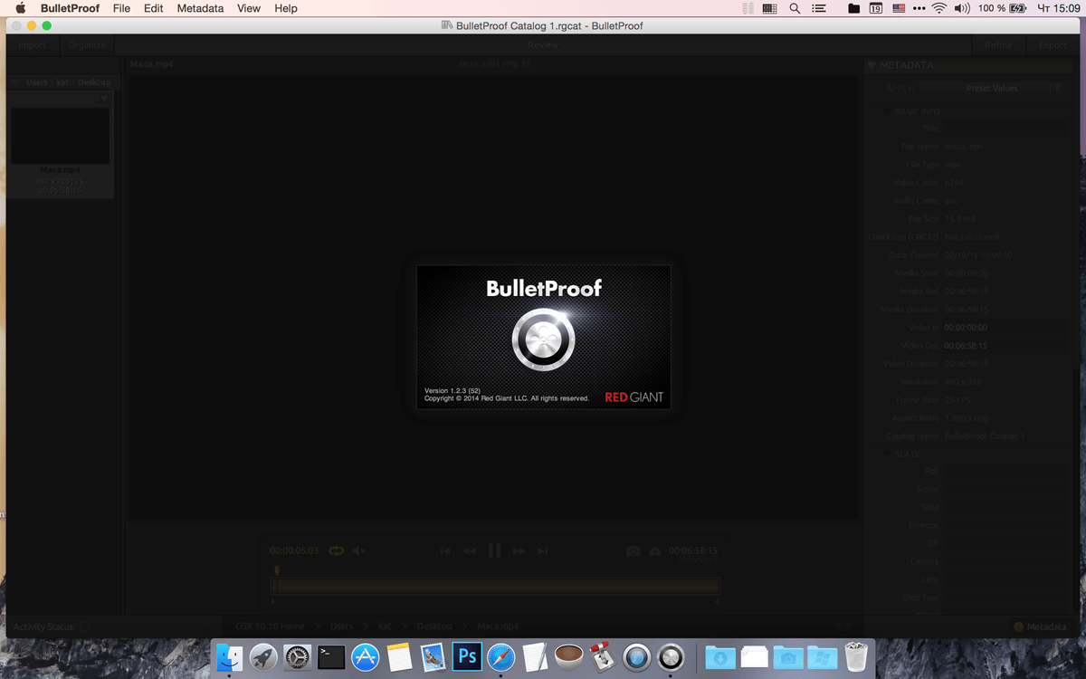The image size is (1086, 679).
Task: Open the thumbnail browser dropdown arrow
Action: [104, 98]
